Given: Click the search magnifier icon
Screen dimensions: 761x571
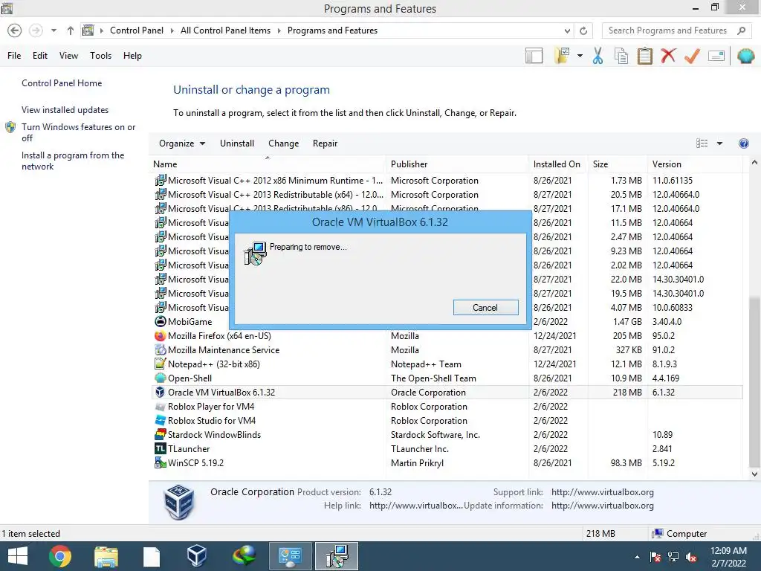Looking at the screenshot, I should pyautogui.click(x=741, y=30).
